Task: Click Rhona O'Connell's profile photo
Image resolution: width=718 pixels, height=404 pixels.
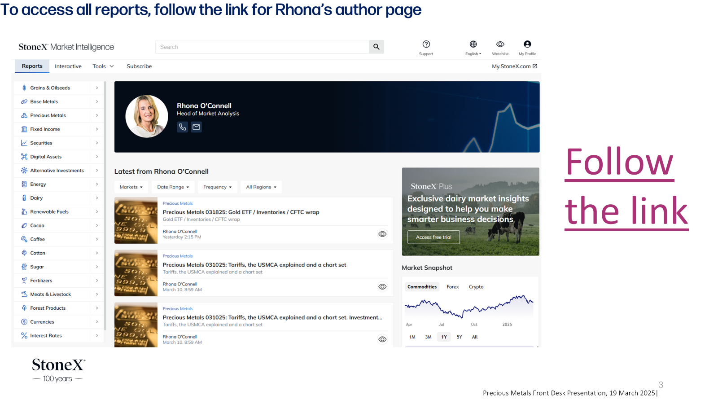Action: (147, 116)
